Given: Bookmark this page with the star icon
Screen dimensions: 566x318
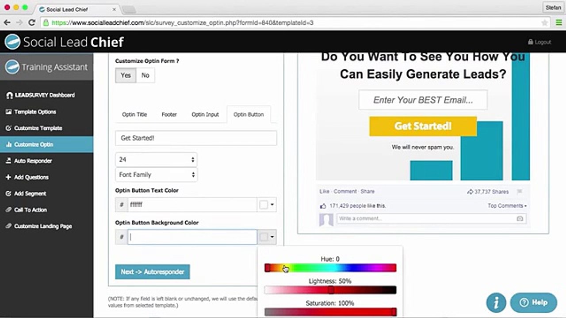Looking at the screenshot, I should (545, 23).
